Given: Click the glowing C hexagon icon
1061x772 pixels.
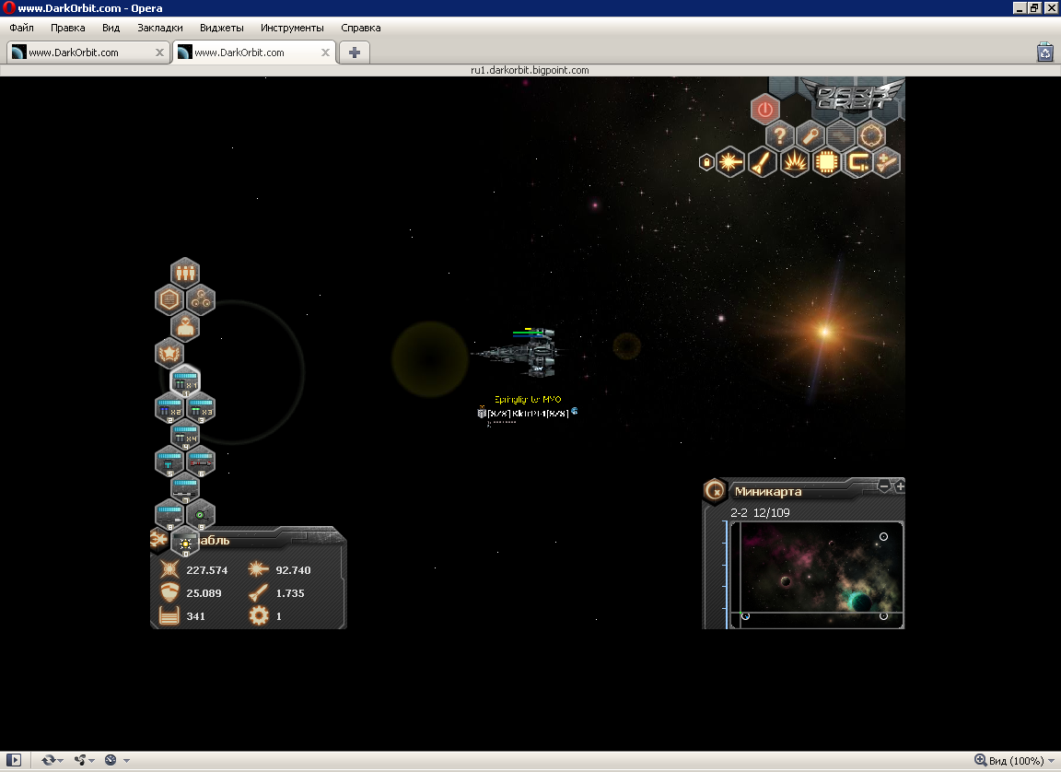Looking at the screenshot, I should point(857,162).
